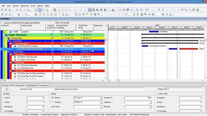The image size is (207, 116).
Task: Click the Remaining duration field
Action: (36, 107)
